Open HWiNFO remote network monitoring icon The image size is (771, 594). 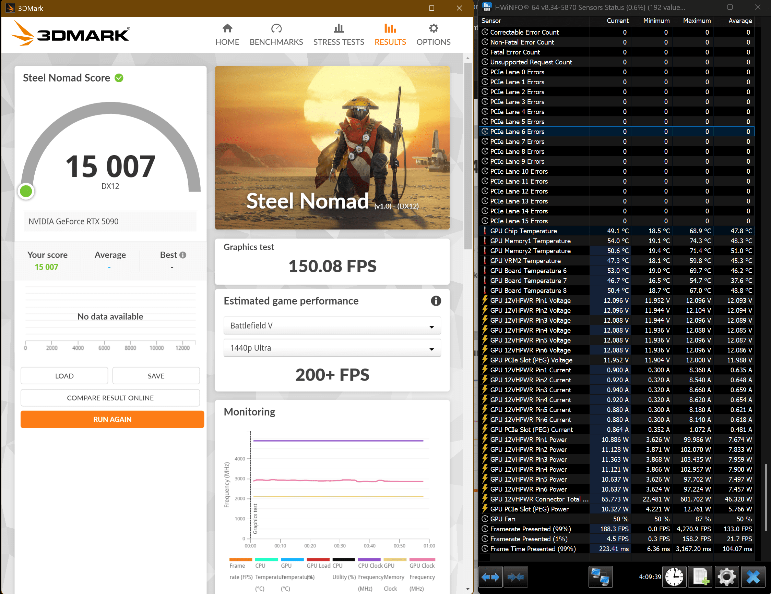600,577
